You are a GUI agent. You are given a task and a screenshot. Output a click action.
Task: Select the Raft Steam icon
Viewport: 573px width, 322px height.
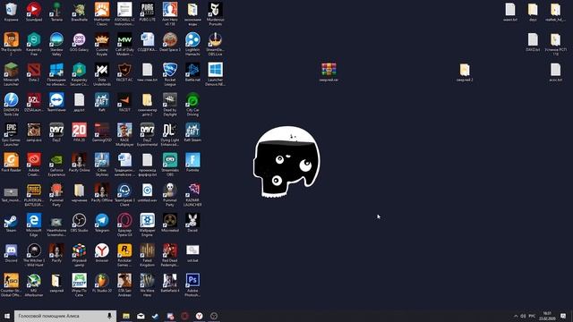(192, 133)
